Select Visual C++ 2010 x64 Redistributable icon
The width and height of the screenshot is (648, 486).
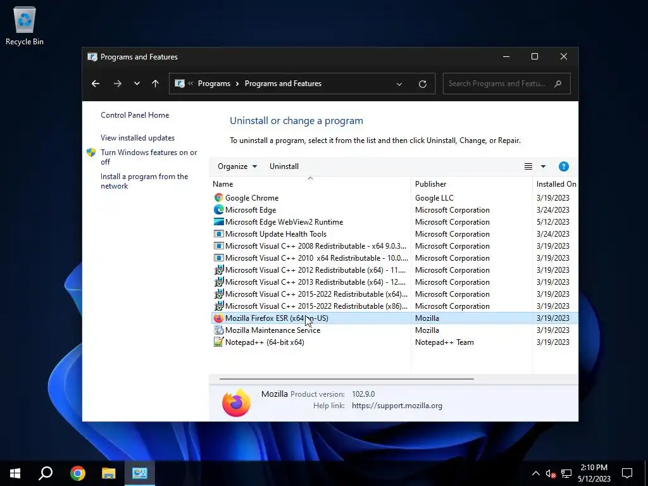(218, 258)
